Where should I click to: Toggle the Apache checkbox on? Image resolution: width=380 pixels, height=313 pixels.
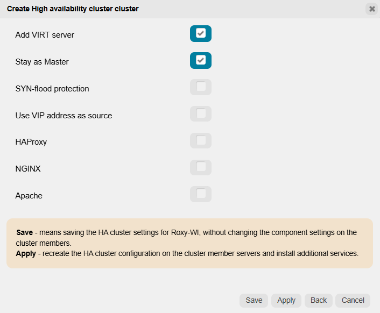pos(201,194)
